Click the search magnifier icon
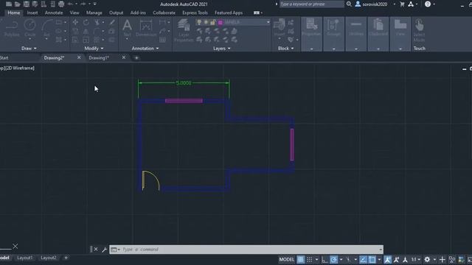Screen dimensions: 472x265 349,4
